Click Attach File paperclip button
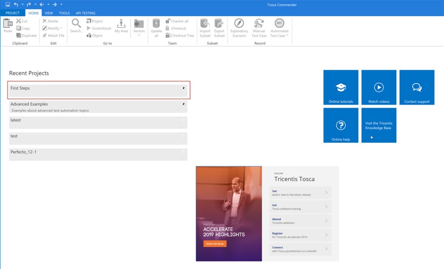 tap(53, 35)
